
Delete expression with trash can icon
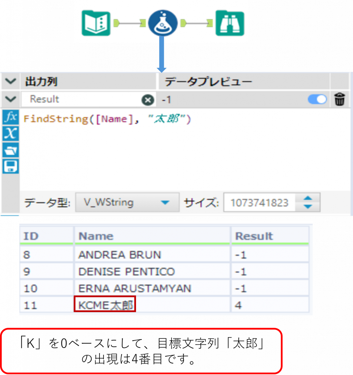(339, 100)
